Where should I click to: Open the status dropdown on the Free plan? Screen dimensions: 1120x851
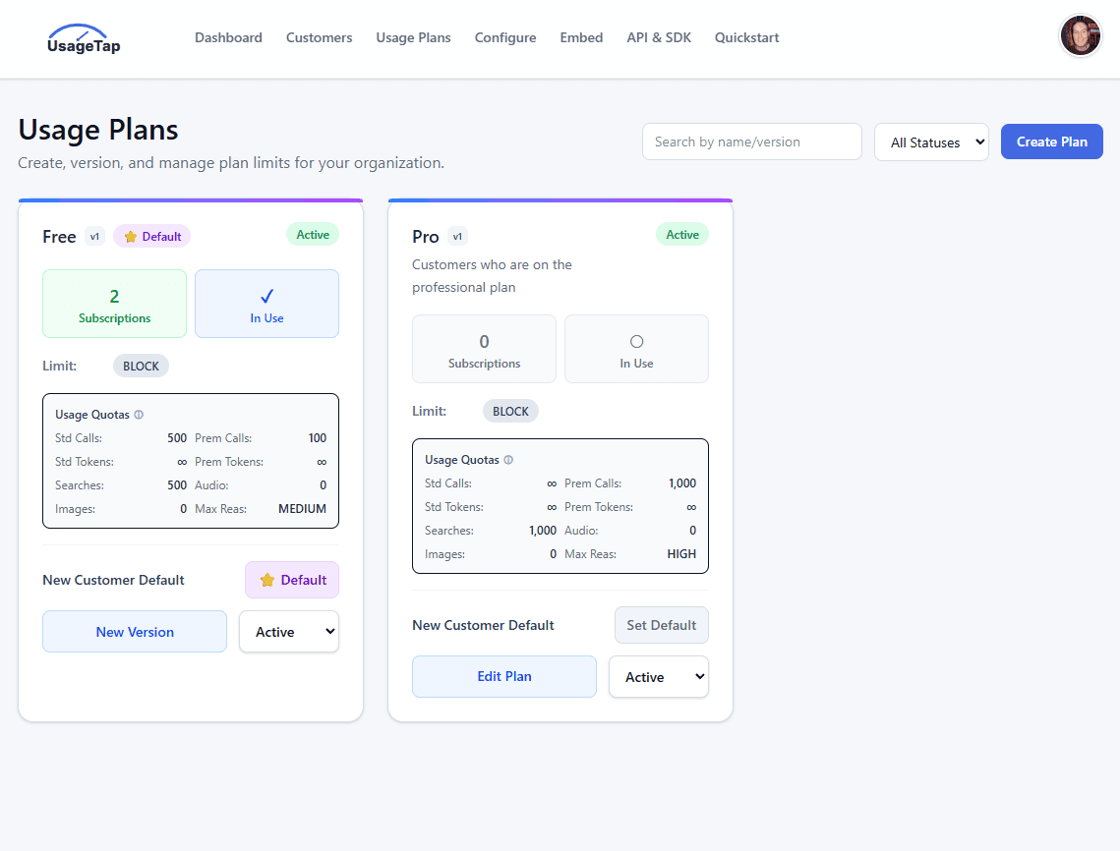click(288, 631)
